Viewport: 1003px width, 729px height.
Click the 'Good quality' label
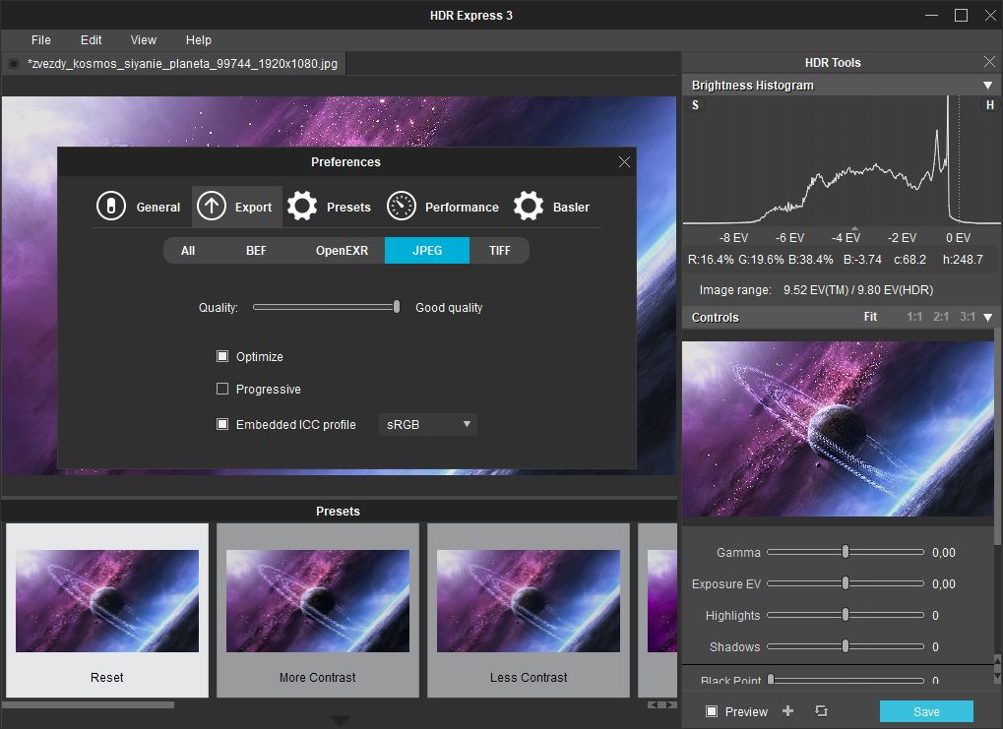tap(449, 308)
